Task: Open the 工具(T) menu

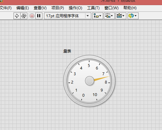Action: [x=93, y=8]
